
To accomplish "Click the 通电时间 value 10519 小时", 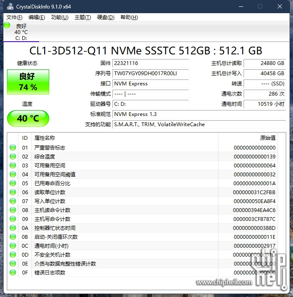I will point(265,104).
